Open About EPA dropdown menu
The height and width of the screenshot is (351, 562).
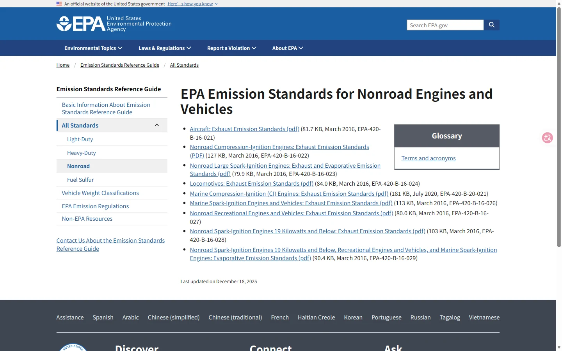tap(288, 48)
